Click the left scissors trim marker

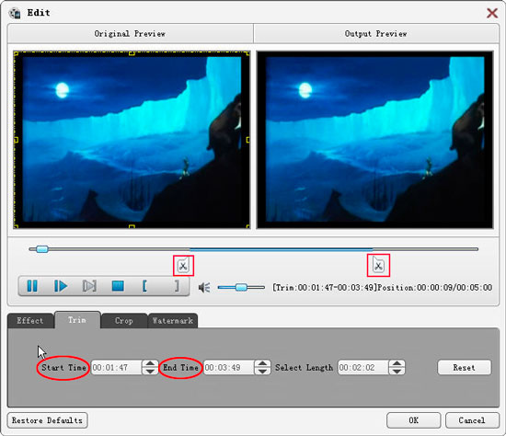tap(183, 266)
